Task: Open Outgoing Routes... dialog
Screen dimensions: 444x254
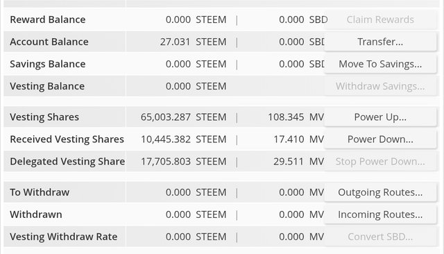Action: pos(380,192)
